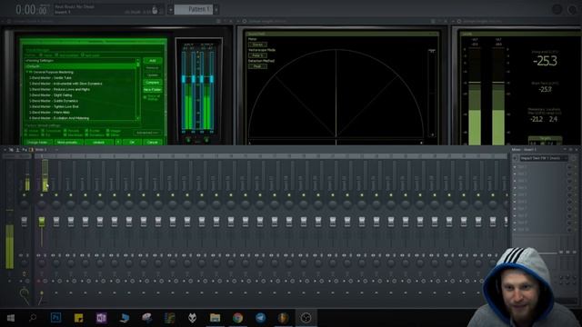Screen dimensions: 582x327
Task: Toggle the checkbox below New Folder button
Action: 145,97
